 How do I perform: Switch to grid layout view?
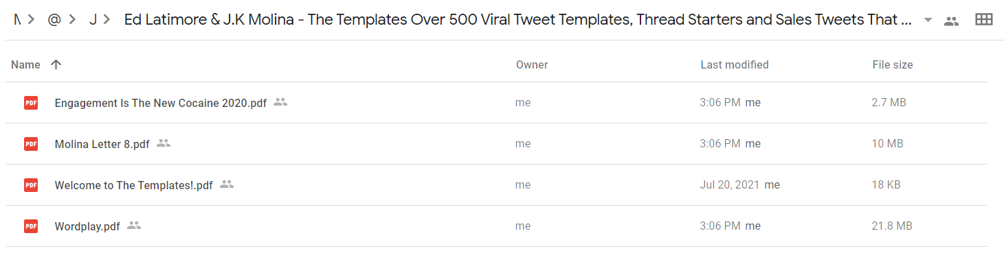984,20
